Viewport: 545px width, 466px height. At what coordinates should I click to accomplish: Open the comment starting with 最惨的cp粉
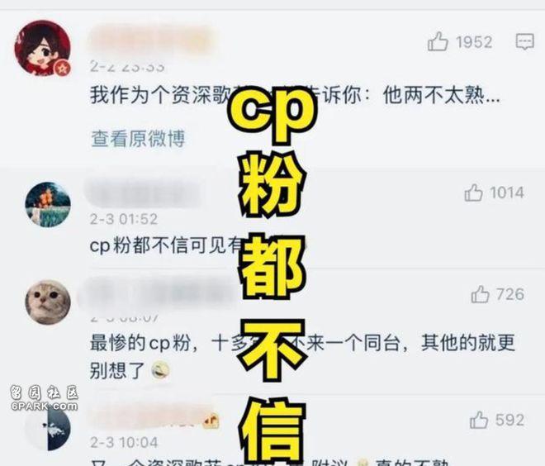click(x=302, y=356)
